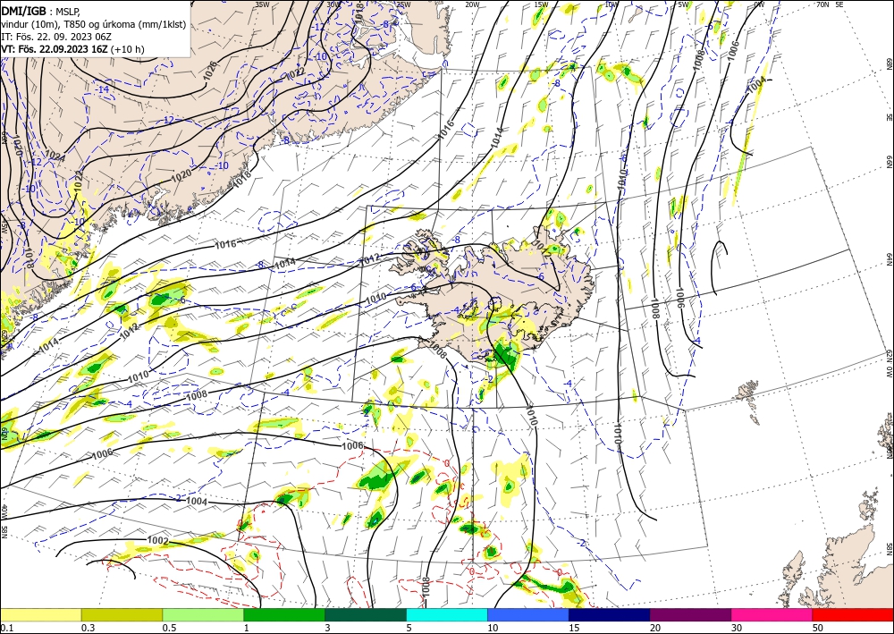Click the 1026 isobar label over Greenland
The image size is (894, 634).
pos(210,72)
